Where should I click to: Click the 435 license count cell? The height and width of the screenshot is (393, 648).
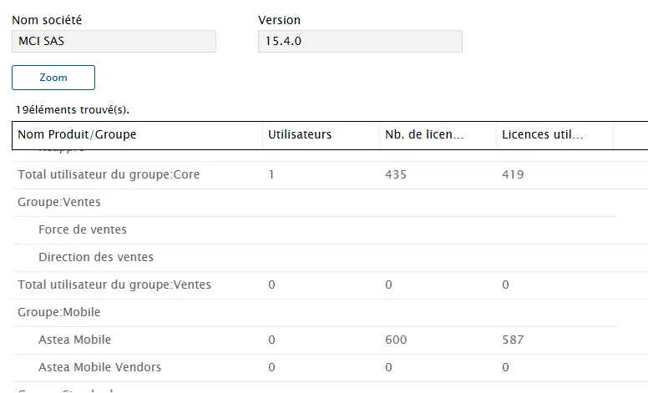point(396,174)
